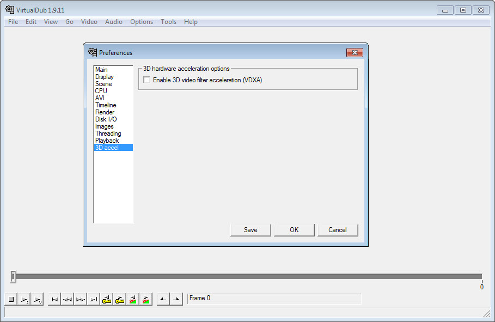Screen dimensions: 495x322
Task: Close the Preferences dialog with red X
Action: tap(355, 52)
